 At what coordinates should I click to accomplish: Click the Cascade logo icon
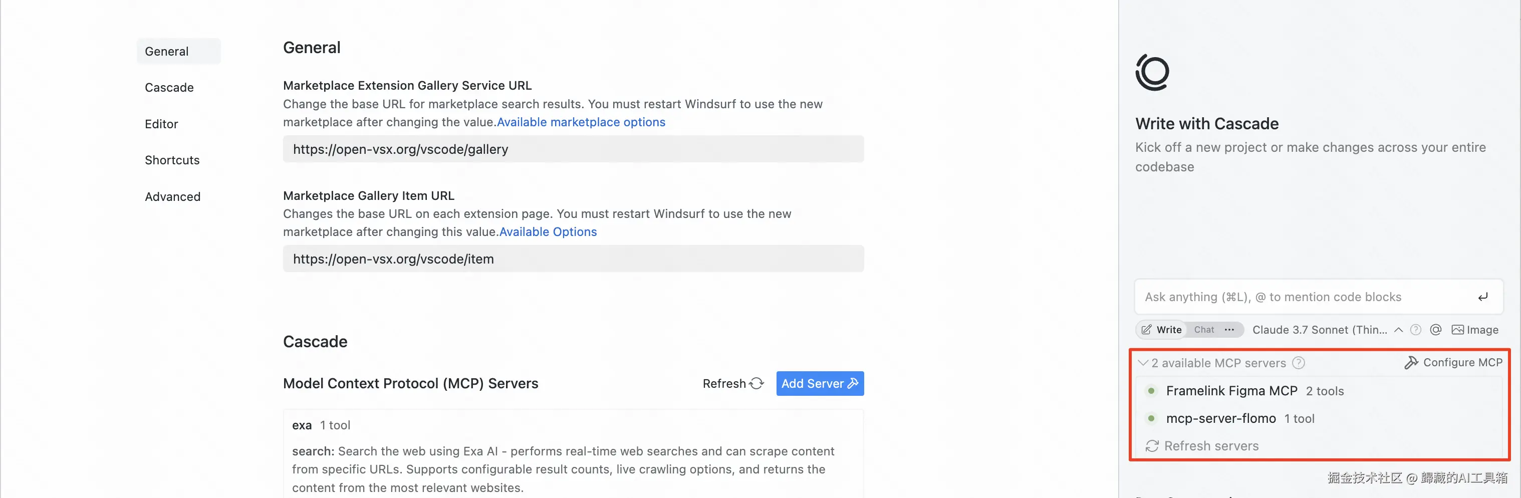[1152, 73]
